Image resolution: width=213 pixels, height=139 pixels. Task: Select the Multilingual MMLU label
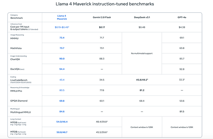click(x=21, y=112)
